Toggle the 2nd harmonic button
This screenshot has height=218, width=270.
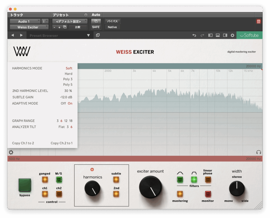(116, 194)
